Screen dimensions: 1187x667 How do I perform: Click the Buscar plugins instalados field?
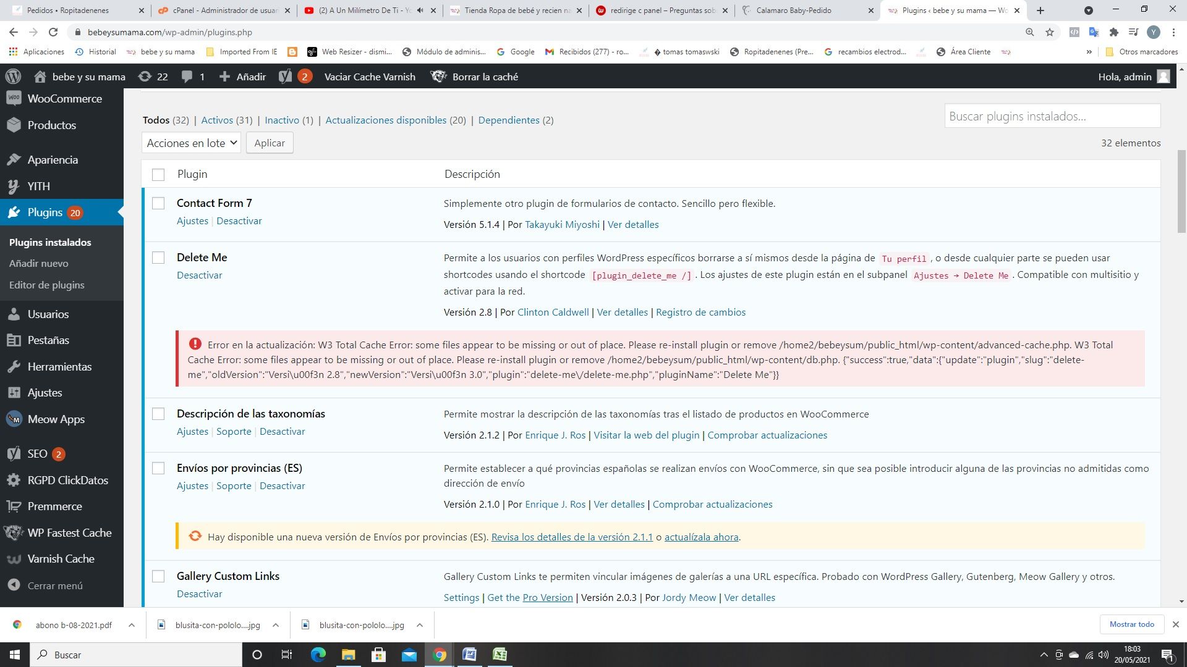pos(1052,116)
